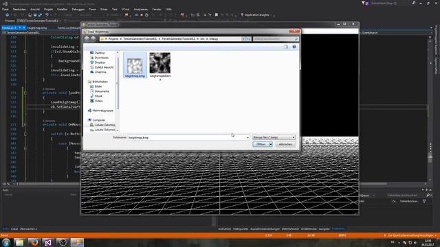Click the Windows Start button

(6, 242)
